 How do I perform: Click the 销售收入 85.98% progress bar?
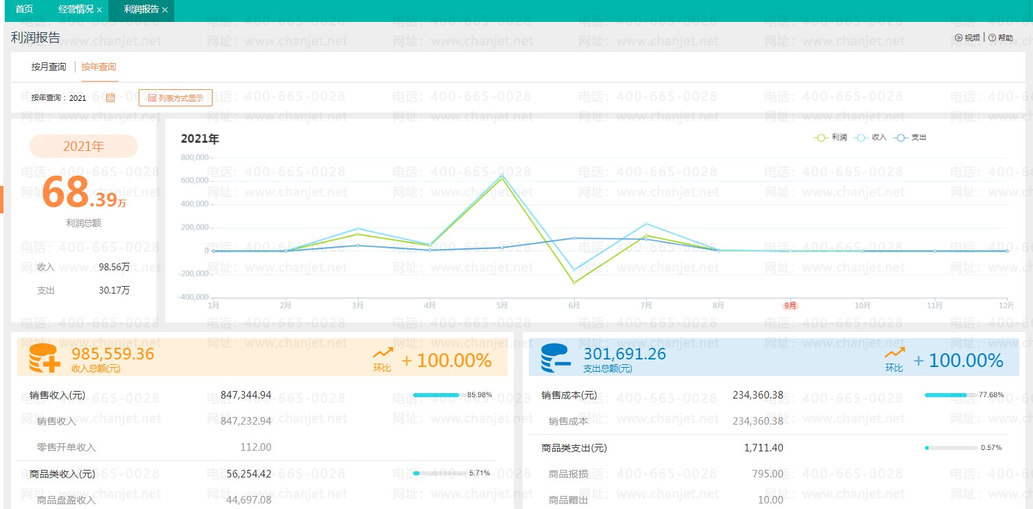[x=439, y=395]
